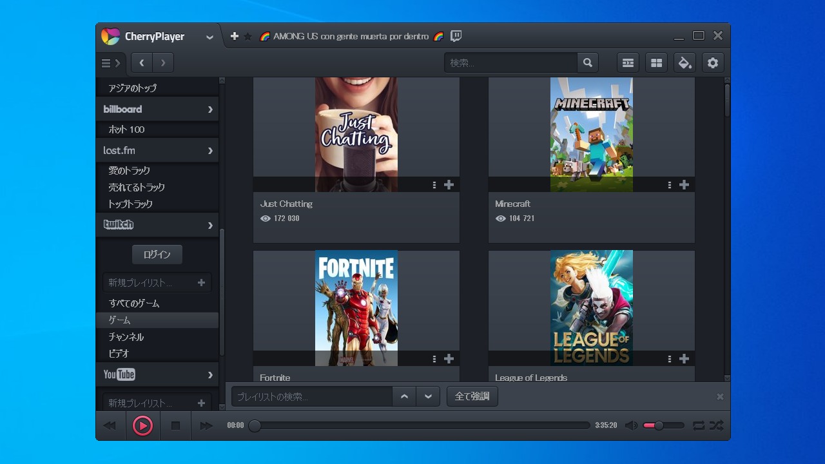Open settings gear icon
The width and height of the screenshot is (825, 464).
coord(713,63)
